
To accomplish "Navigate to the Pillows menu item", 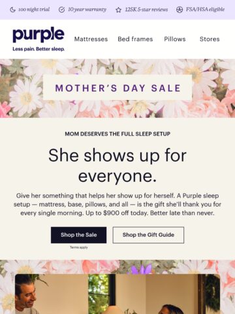I will pyautogui.click(x=175, y=39).
